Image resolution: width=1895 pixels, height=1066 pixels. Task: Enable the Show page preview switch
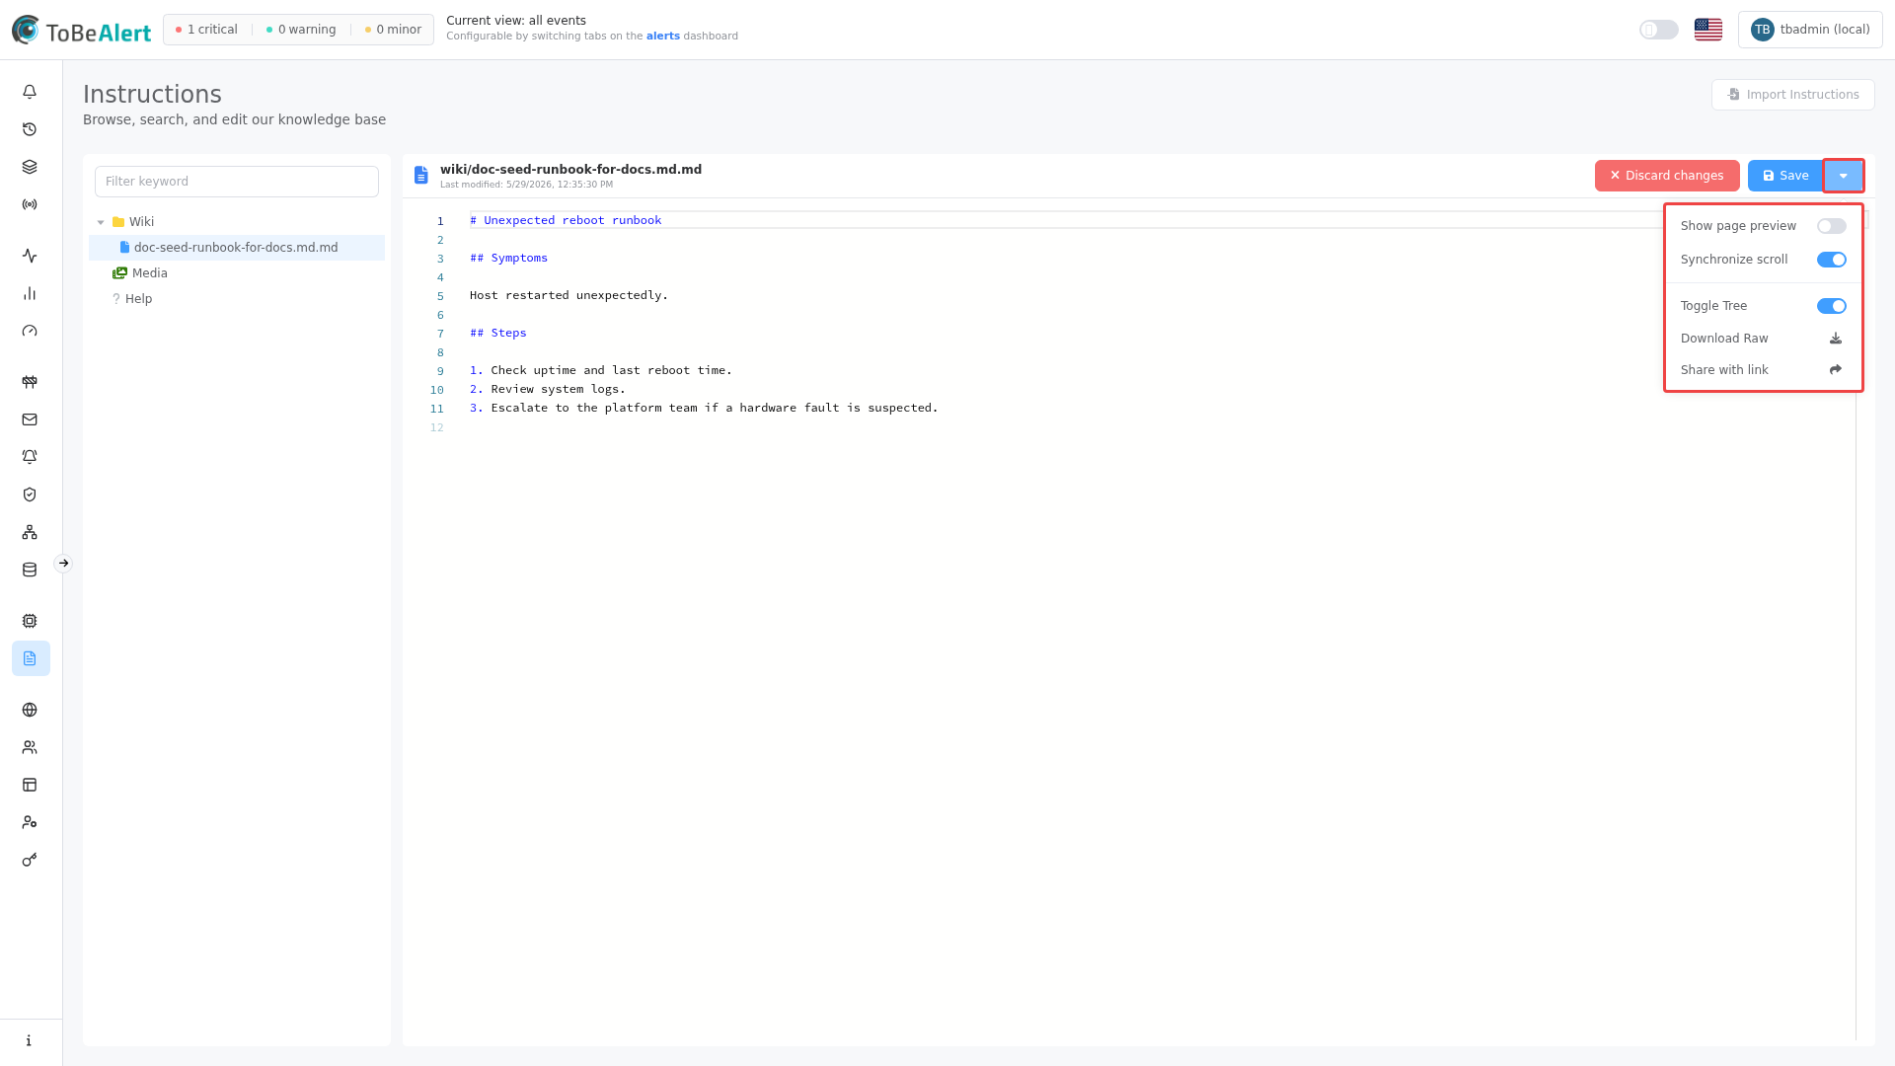[1832, 226]
